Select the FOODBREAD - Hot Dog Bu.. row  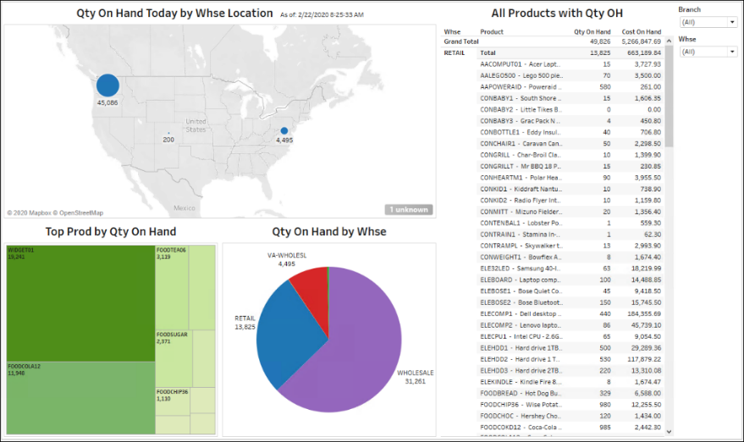[570, 393]
